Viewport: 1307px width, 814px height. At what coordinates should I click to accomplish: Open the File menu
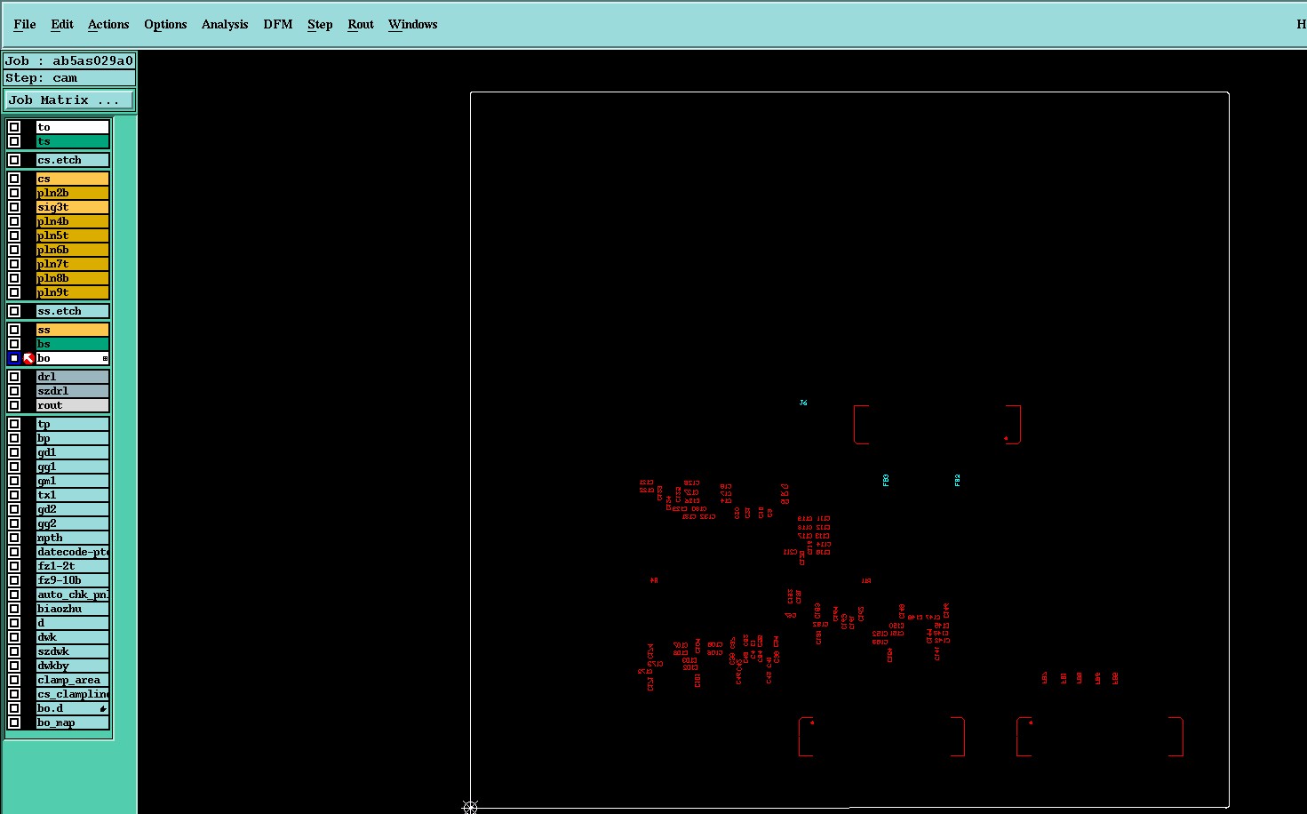[x=25, y=24]
